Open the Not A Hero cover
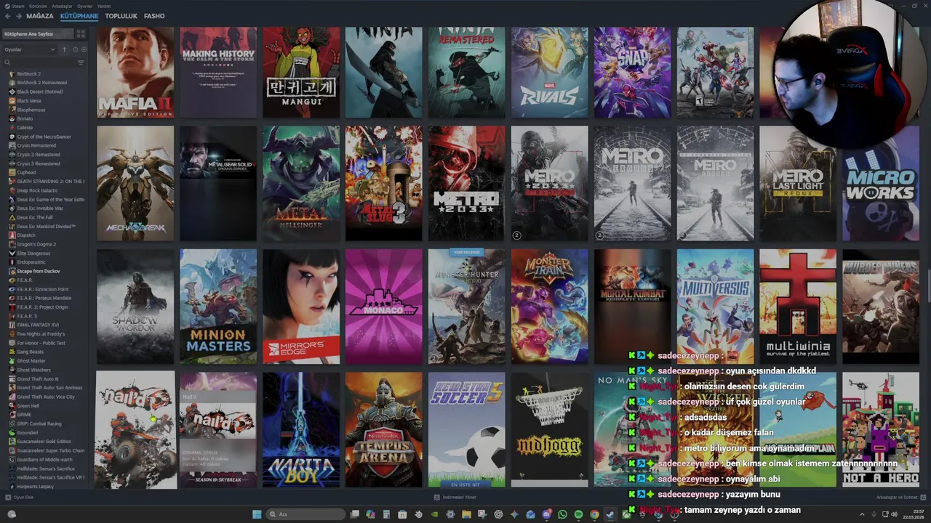The height and width of the screenshot is (523, 931). pyautogui.click(x=881, y=430)
